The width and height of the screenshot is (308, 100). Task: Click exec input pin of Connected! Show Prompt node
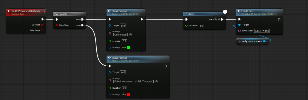click(109, 19)
